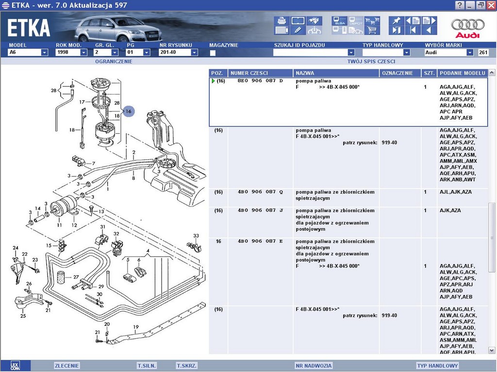
Task: Click the NR NADWOZIA button
Action: pyautogui.click(x=314, y=366)
